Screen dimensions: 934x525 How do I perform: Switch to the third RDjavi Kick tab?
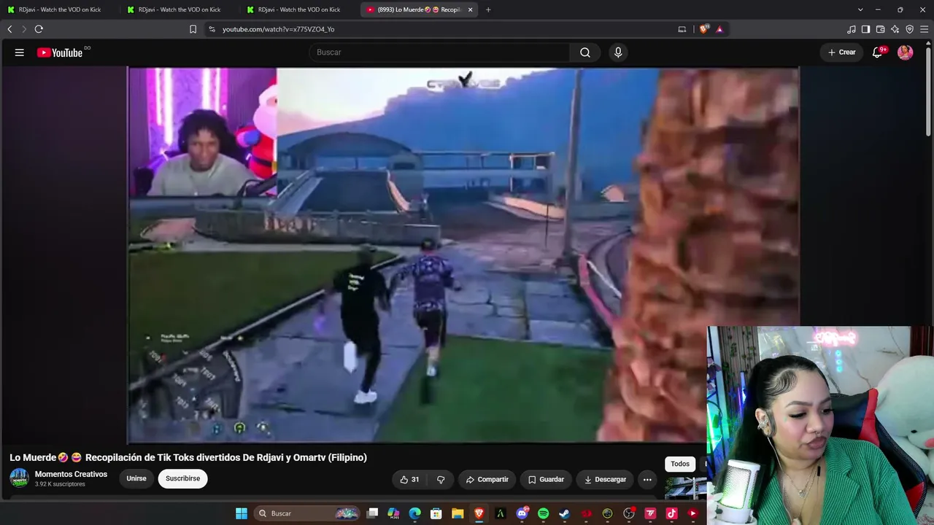tap(299, 9)
